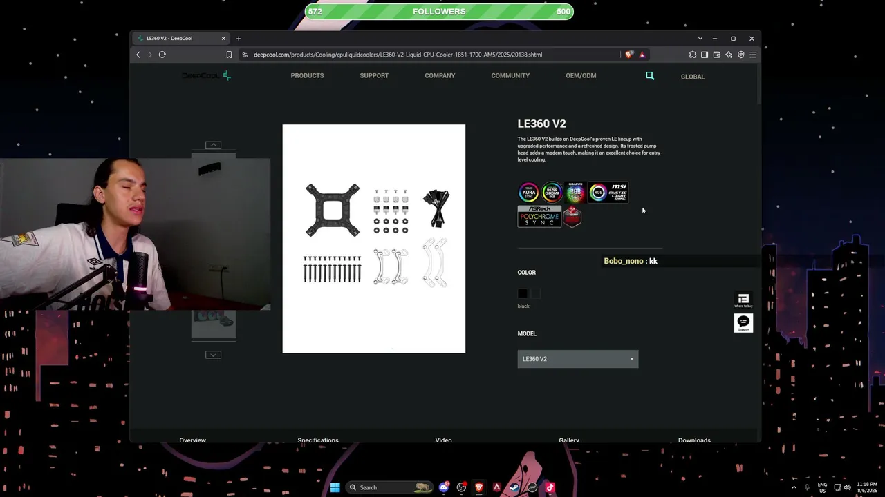
Task: Open TikTok from the taskbar
Action: (x=550, y=487)
